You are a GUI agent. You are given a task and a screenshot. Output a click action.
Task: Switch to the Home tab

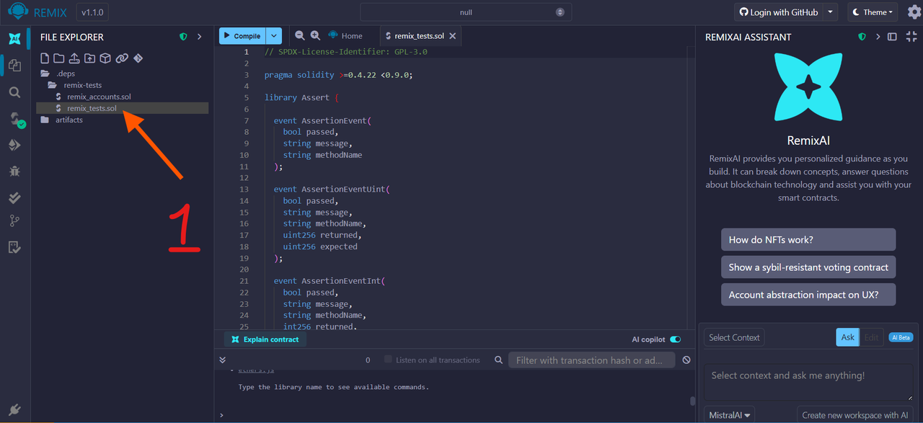345,35
